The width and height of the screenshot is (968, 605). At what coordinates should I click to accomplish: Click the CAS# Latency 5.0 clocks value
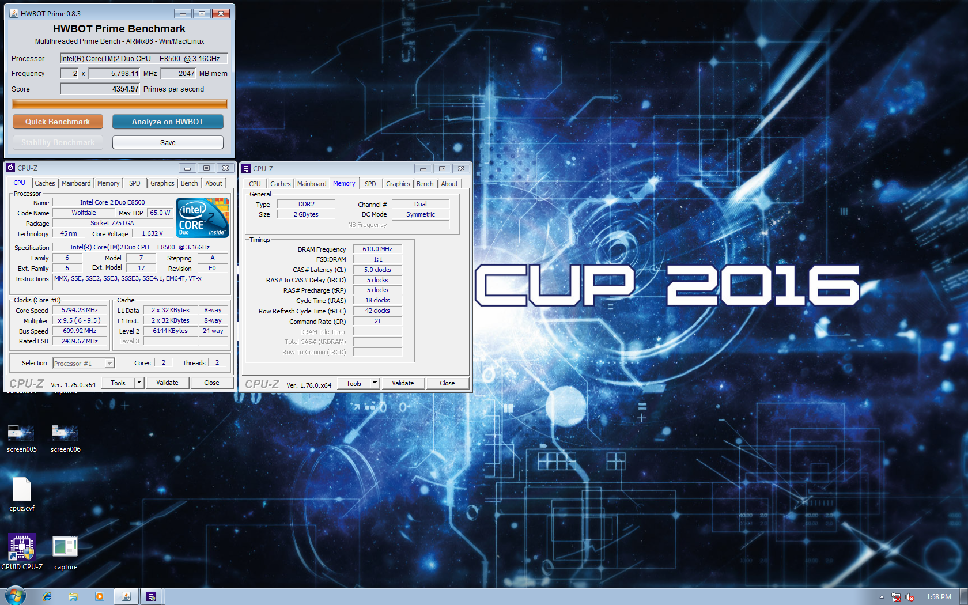coord(377,270)
